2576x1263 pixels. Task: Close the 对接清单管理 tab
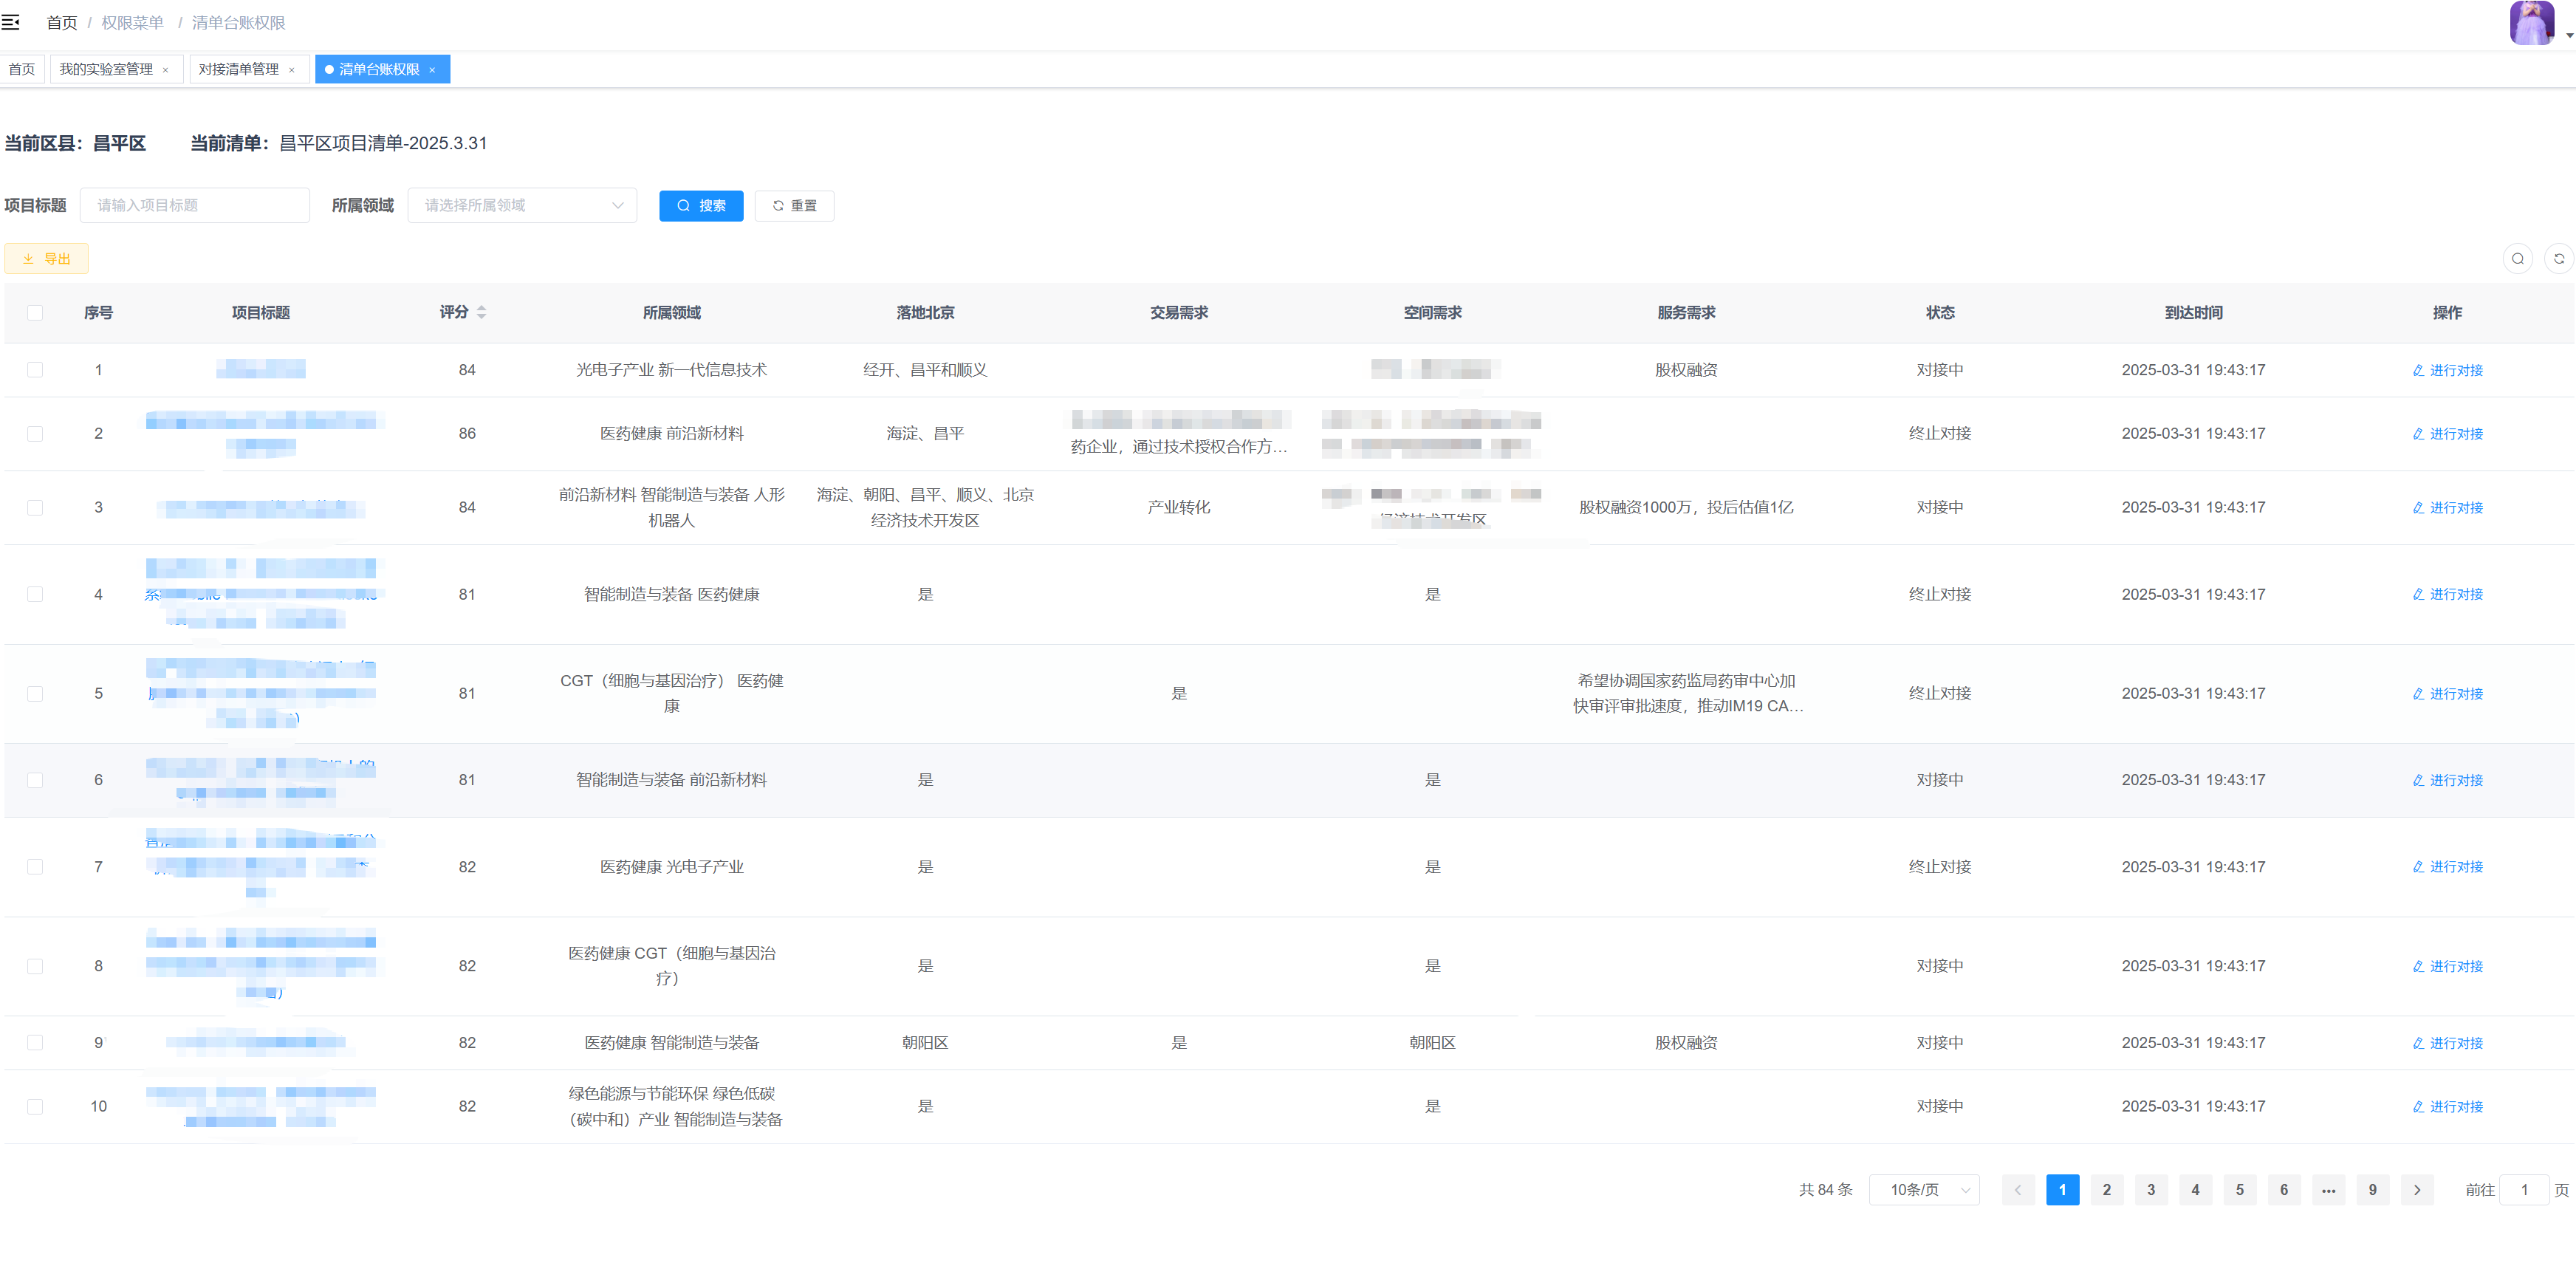292,70
